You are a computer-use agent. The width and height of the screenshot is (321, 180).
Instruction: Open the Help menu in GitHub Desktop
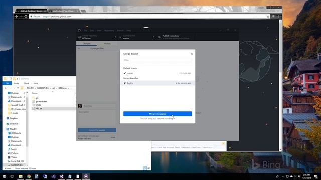pos(129,30)
